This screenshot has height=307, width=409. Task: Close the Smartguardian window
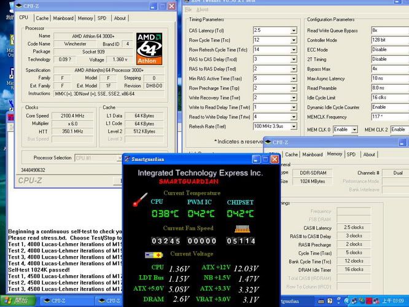275,159
